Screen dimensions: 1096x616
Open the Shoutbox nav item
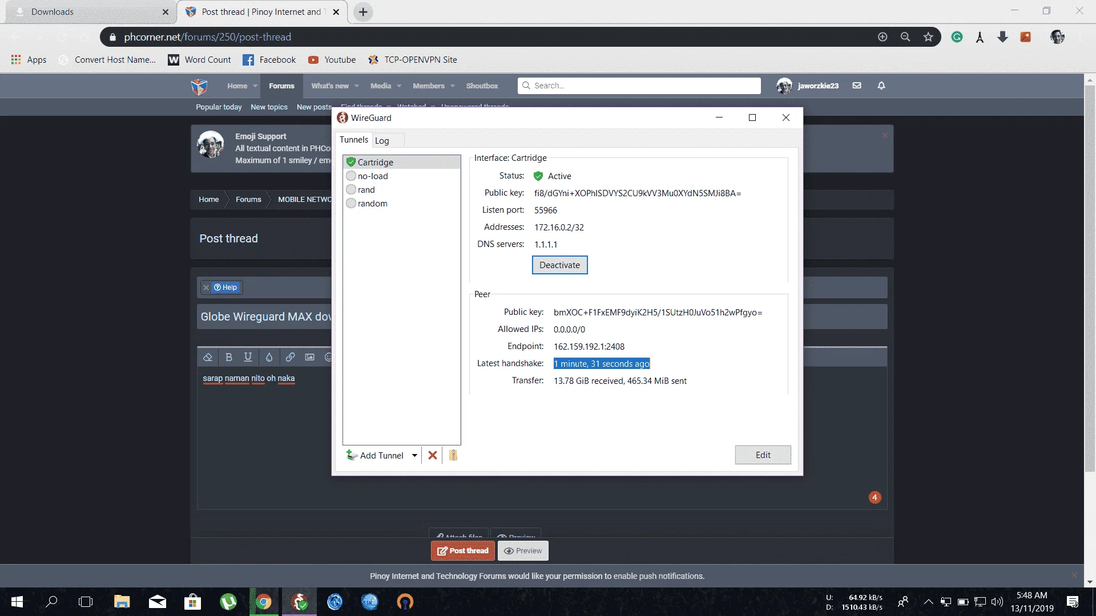pyautogui.click(x=482, y=86)
